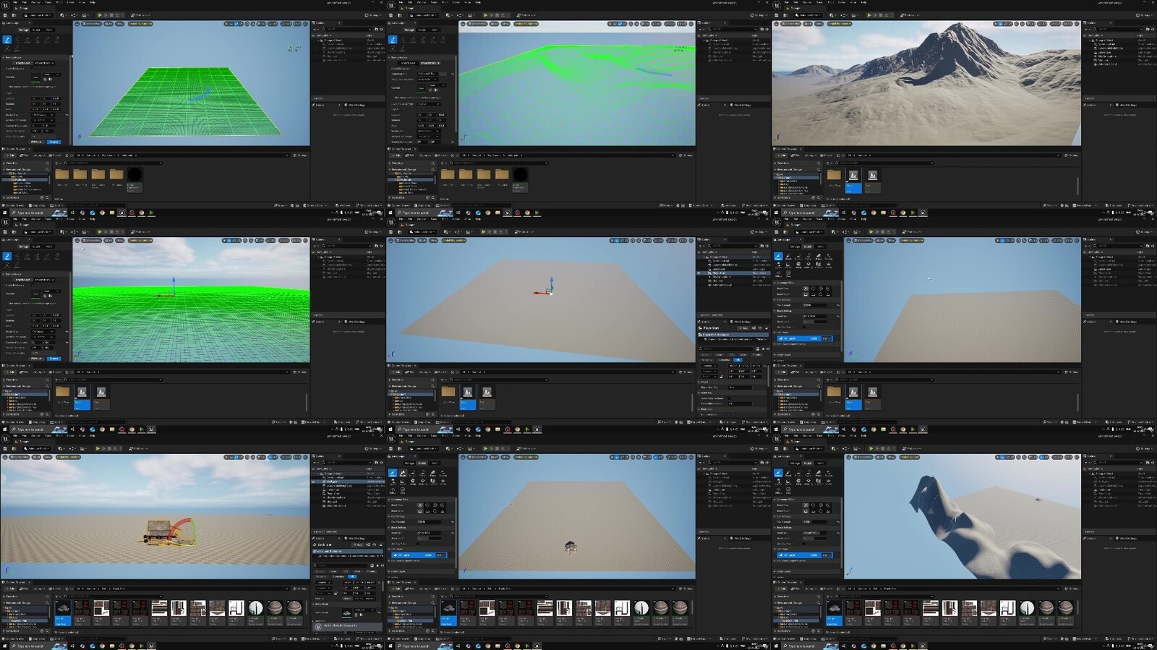Viewport: 1157px width, 650px height.
Task: Pick Smooth tool beside Sculpt in empty tan-plane editor
Action: [x=789, y=257]
